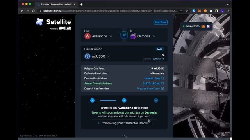Click the transfer amount field showing 5
Screen dimensions: 250x140
pyautogui.click(x=163, y=55)
